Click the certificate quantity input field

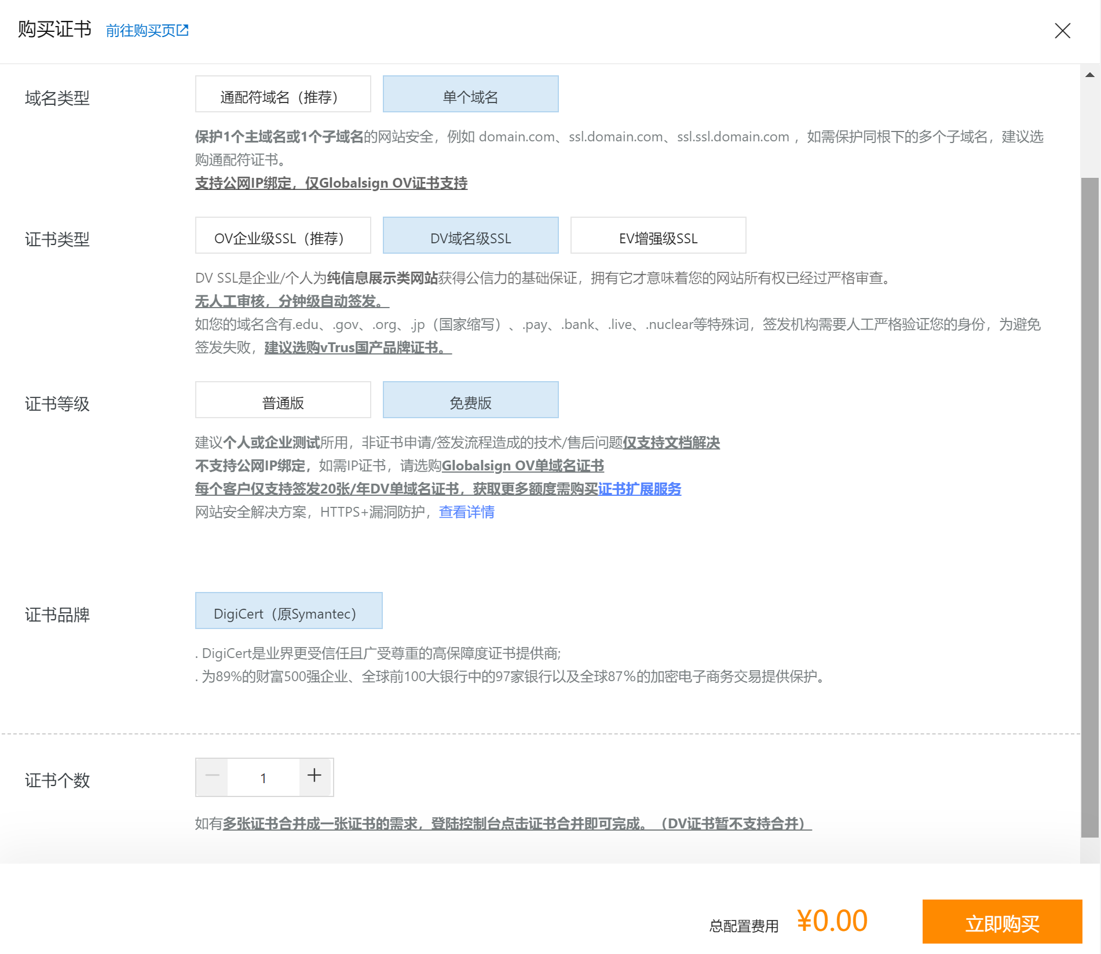pyautogui.click(x=264, y=777)
